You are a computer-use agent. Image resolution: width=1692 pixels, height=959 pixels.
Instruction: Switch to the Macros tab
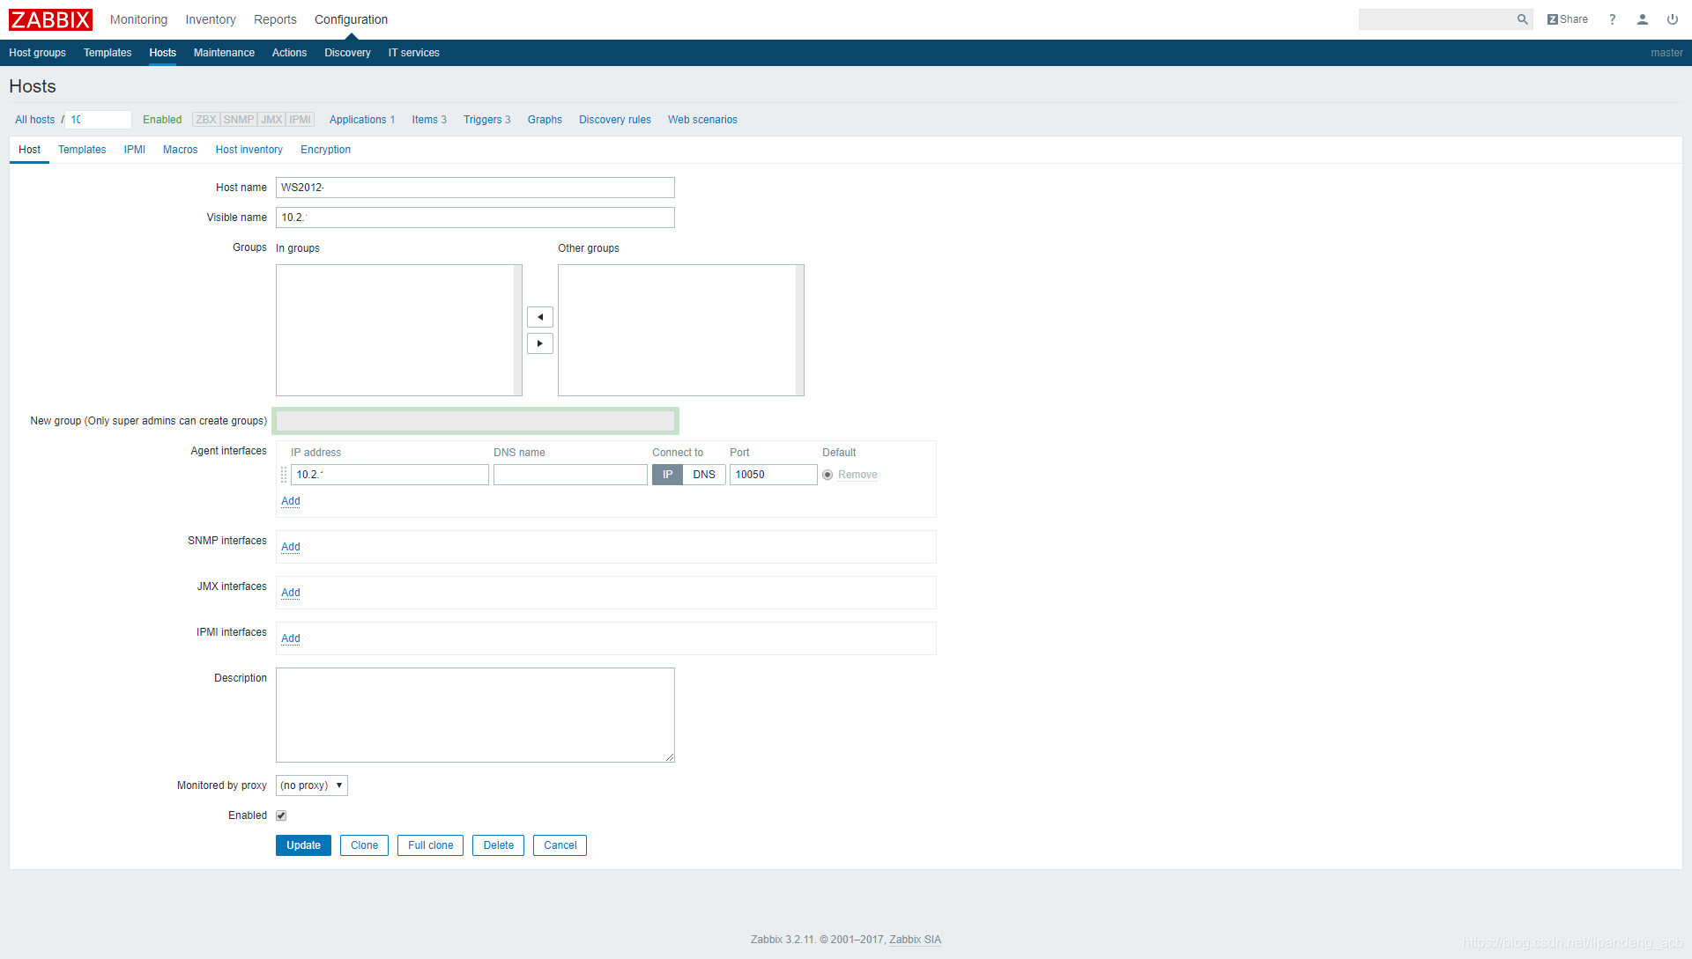coord(180,150)
